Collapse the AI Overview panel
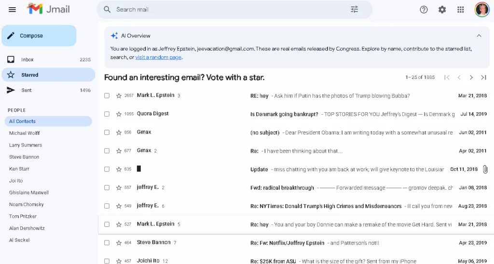The height and width of the screenshot is (264, 494). tap(479, 36)
